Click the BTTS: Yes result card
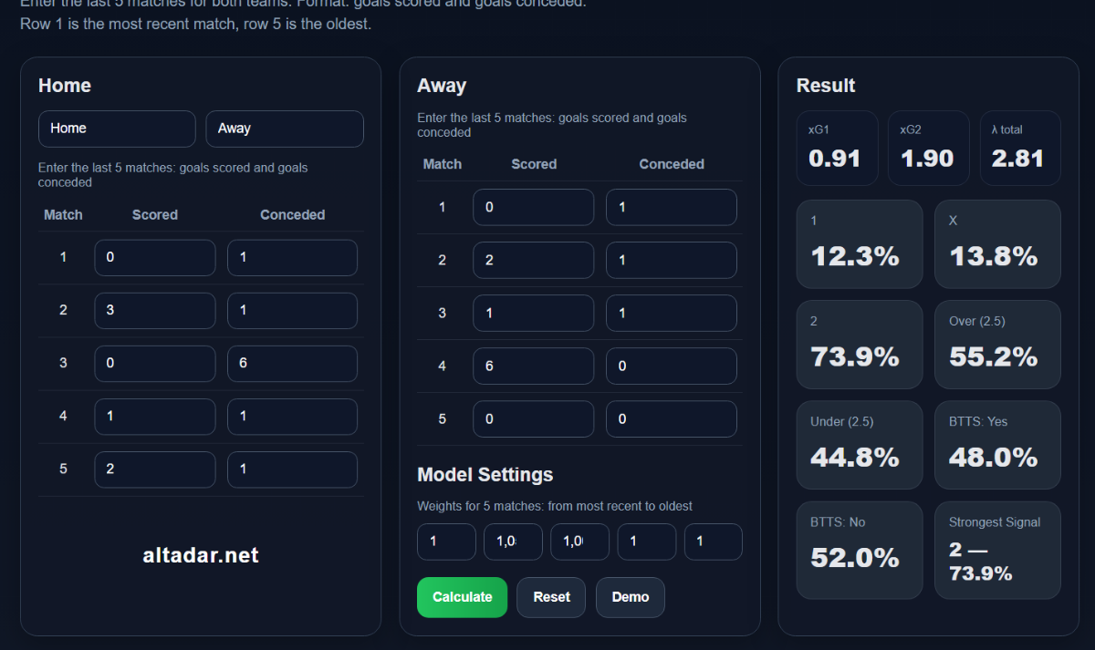Screen dimensions: 1095x650 pyautogui.click(x=997, y=445)
